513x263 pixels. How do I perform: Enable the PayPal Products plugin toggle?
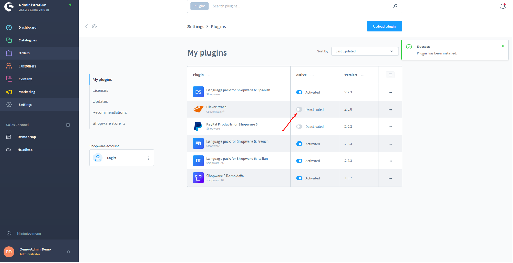point(299,127)
